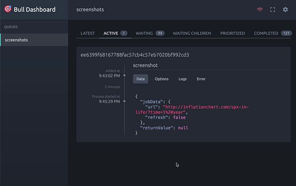Open the COMPLETED tab
This screenshot has height=186, width=296.
(x=273, y=33)
